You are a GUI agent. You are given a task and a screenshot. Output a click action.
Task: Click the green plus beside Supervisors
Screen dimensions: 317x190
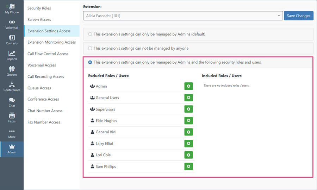tap(188, 109)
